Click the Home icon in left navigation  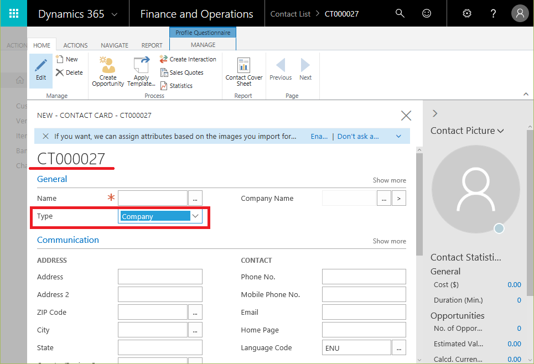click(20, 80)
